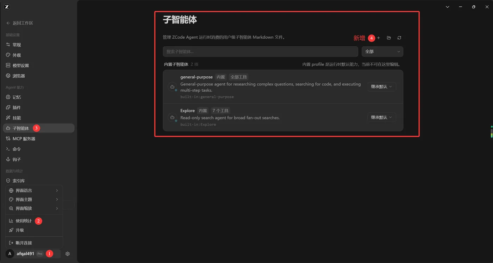Click the general-purpose agent robot icon
This screenshot has width=493, height=263.
(172, 87)
